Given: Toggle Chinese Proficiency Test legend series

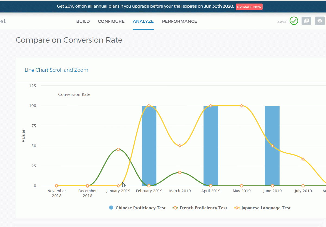Looking at the screenshot, I should click(x=137, y=208).
